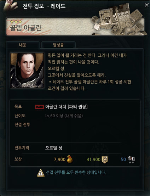Click the warning triangle icon
Screen dimensions: 150x196
click(x=41, y=173)
